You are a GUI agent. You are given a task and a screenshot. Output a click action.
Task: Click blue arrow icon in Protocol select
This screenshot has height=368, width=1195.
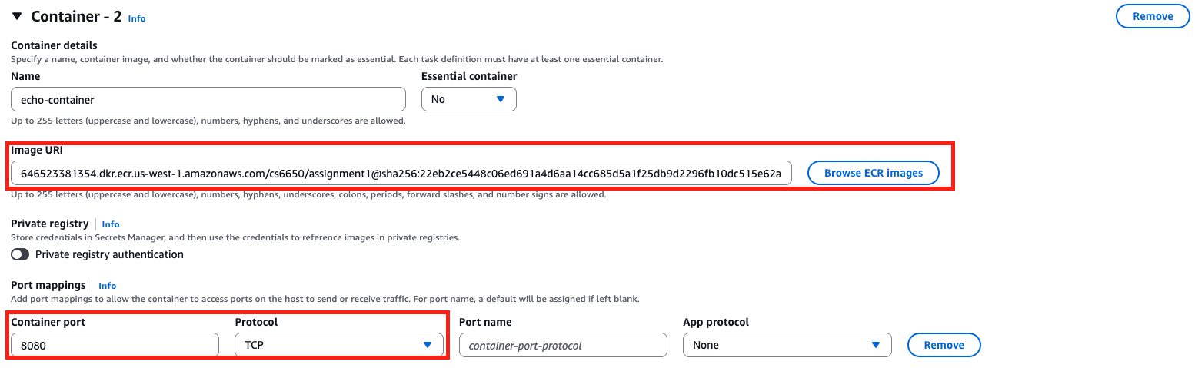(428, 345)
